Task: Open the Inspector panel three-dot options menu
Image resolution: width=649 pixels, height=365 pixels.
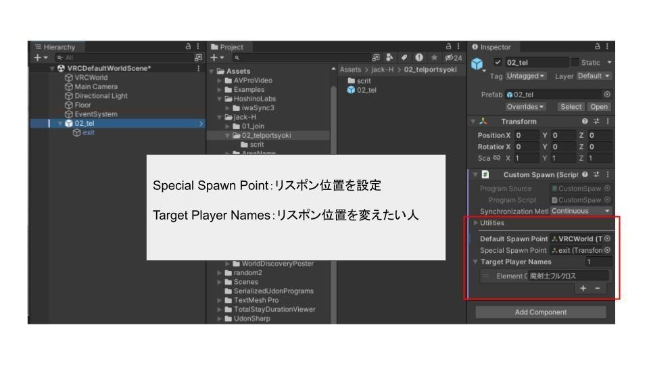Action: point(607,47)
